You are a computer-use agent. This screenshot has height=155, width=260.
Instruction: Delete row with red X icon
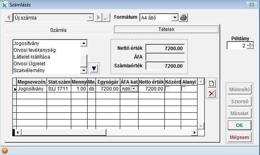point(211,94)
